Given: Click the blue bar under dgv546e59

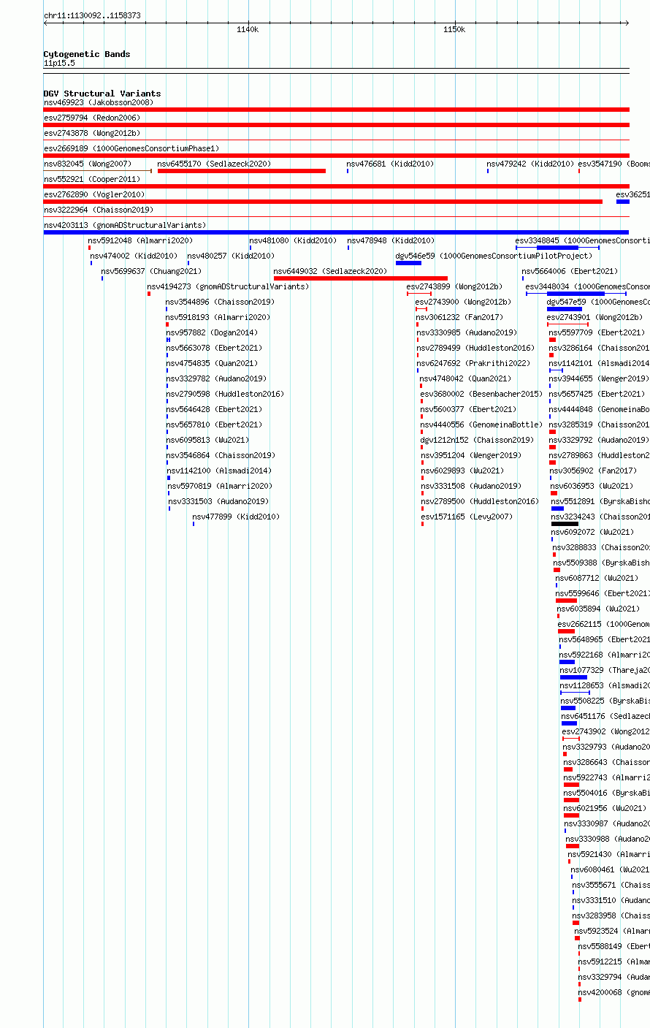Looking at the screenshot, I should 408,263.
